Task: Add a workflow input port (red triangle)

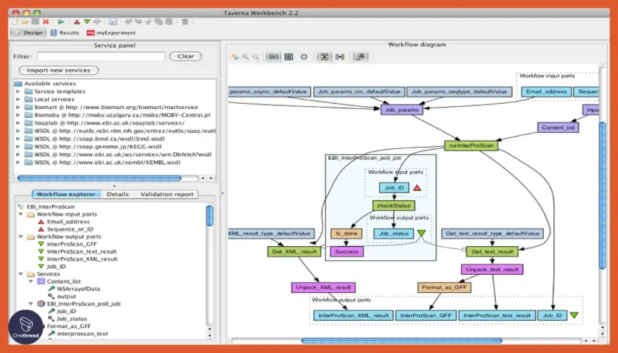Action: [x=77, y=22]
